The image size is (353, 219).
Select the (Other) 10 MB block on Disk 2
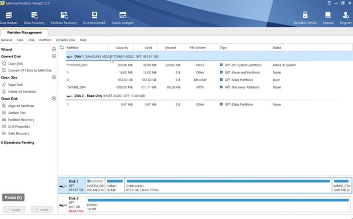[x=218, y=204]
